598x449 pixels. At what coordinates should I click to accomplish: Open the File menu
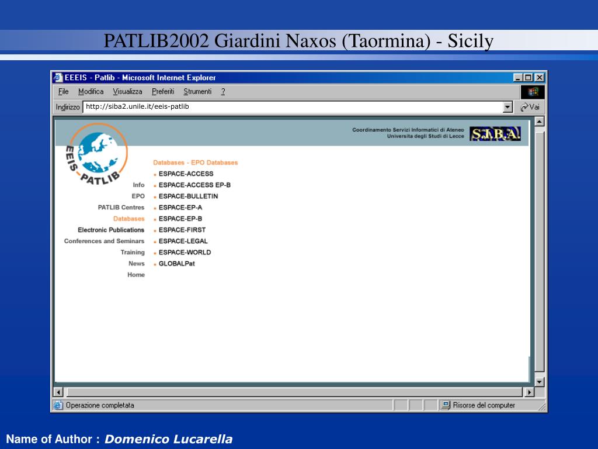pyautogui.click(x=63, y=92)
